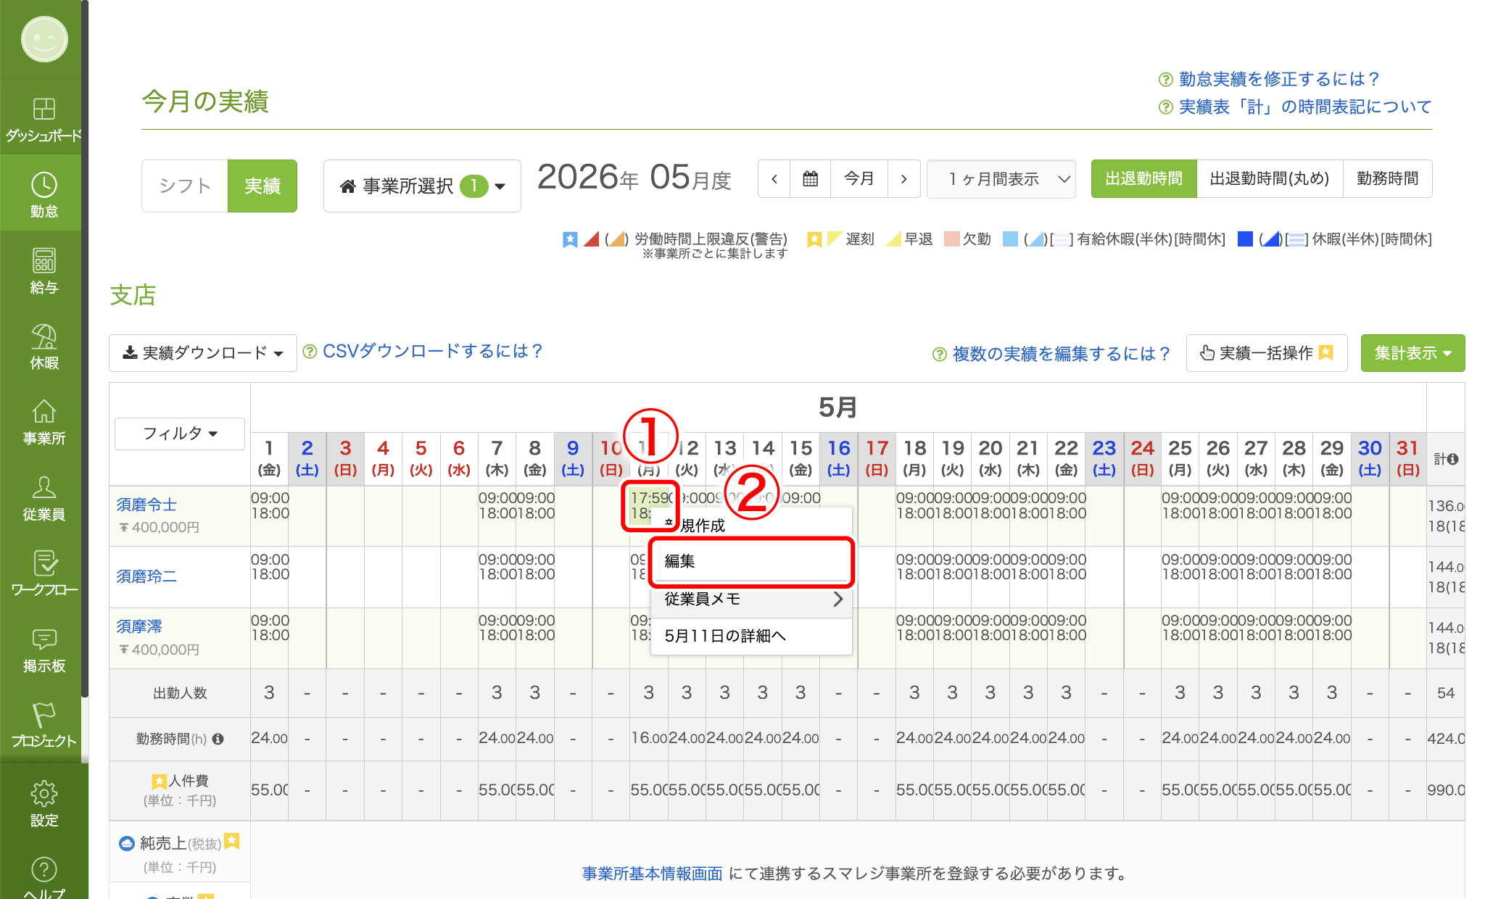This screenshot has height=899, width=1485.
Task: Switch to the シフト toggle
Action: click(185, 186)
